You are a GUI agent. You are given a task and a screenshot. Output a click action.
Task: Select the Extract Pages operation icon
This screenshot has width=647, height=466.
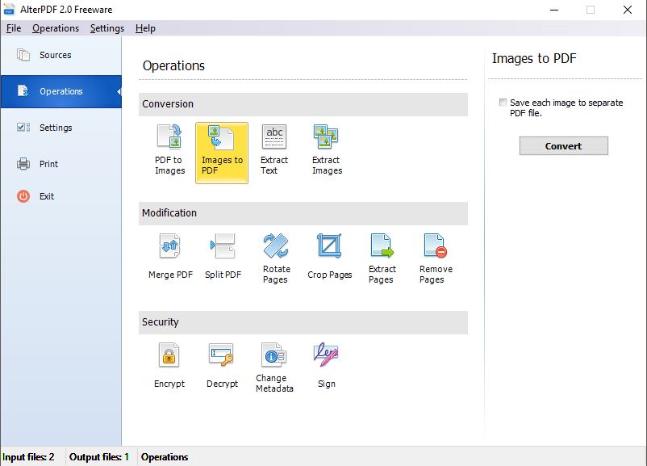click(382, 246)
